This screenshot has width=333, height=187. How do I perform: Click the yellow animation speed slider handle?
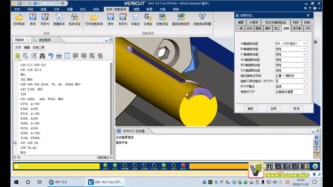coord(17,166)
